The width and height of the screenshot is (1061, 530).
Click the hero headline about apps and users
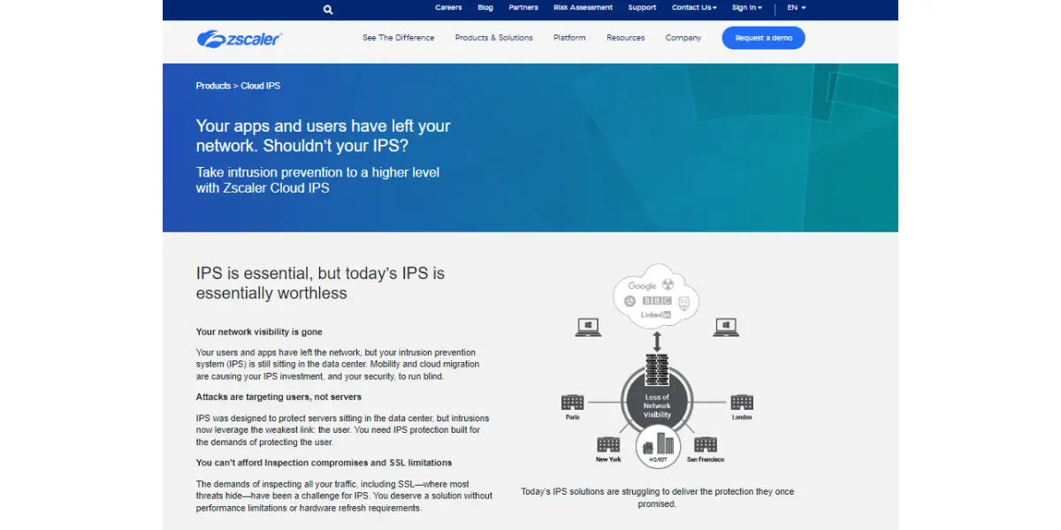pos(324,136)
